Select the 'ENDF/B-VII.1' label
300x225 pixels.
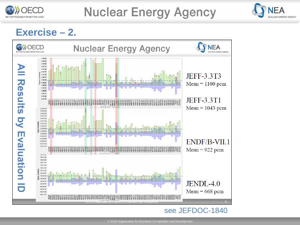tap(208, 142)
